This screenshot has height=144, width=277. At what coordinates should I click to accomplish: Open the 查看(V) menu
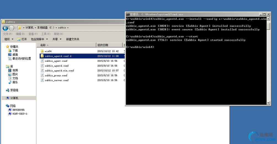33,34
